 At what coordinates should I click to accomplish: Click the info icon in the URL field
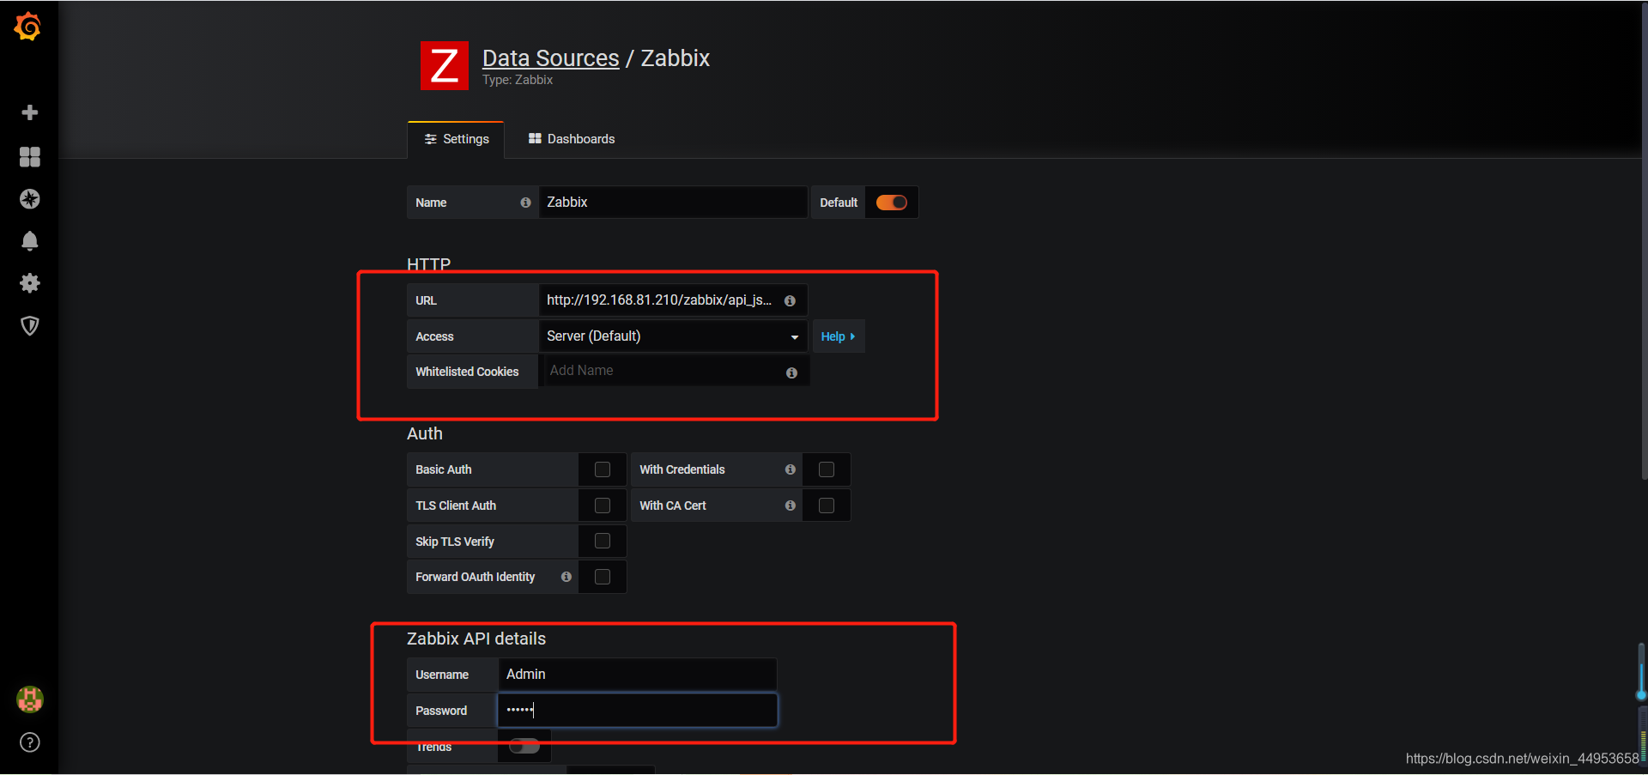[x=790, y=300]
